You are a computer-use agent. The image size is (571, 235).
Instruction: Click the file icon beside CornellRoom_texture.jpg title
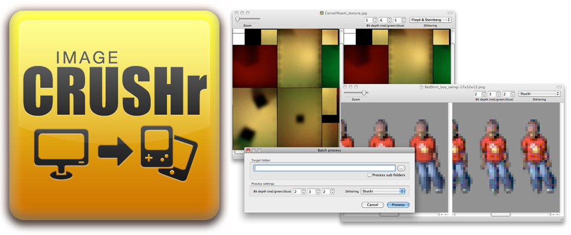[322, 13]
